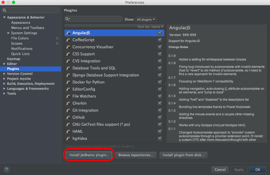Open help with the question mark icon
270x175 pixels.
[x=7, y=170]
